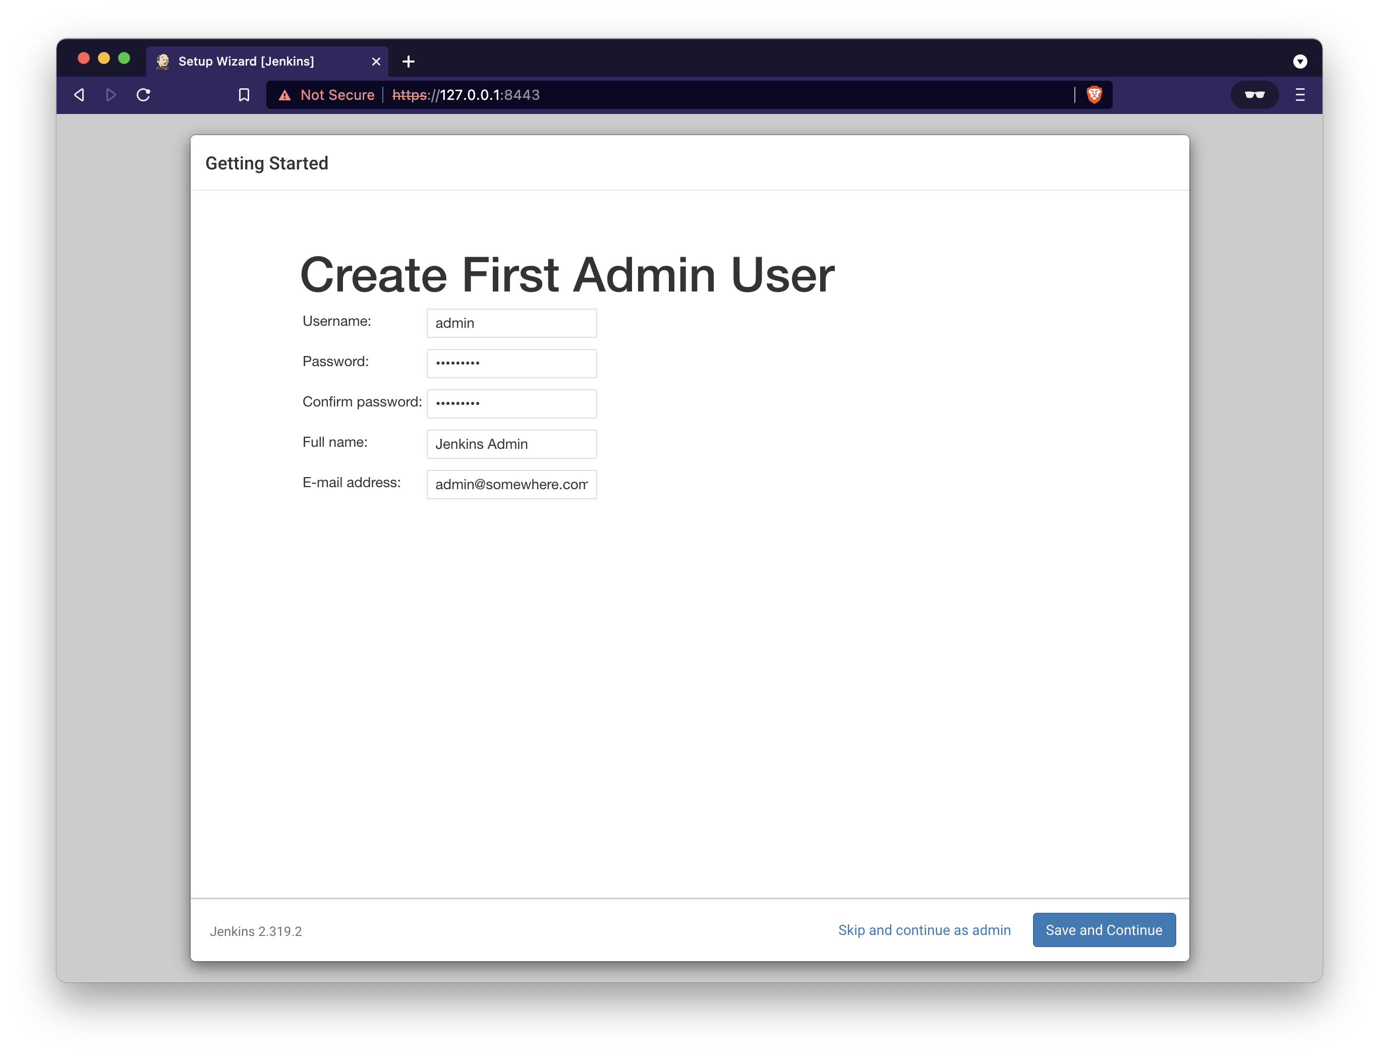Click the Full name field
Screen dimensions: 1379x1057
[511, 444]
